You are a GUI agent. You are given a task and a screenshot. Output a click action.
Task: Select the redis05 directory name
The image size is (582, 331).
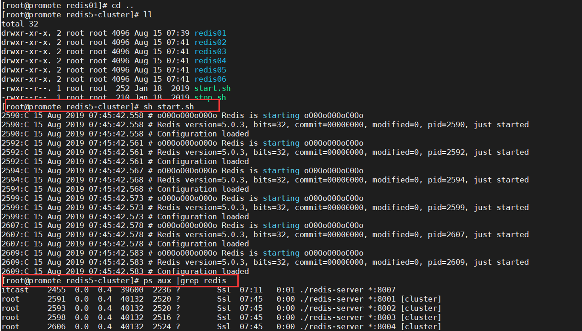[x=210, y=70]
